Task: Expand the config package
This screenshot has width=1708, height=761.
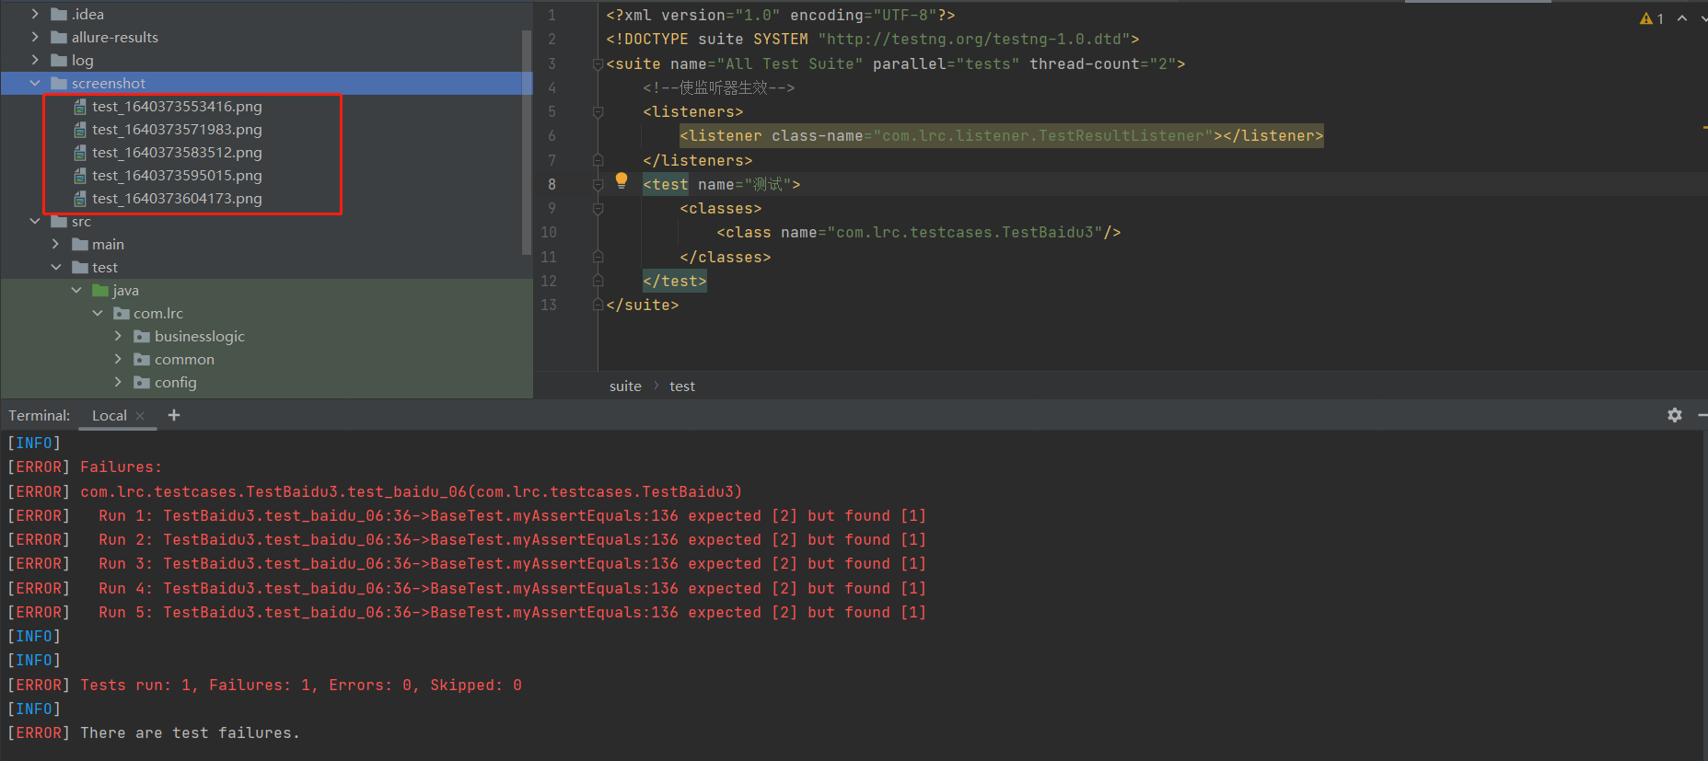Action: [x=118, y=382]
